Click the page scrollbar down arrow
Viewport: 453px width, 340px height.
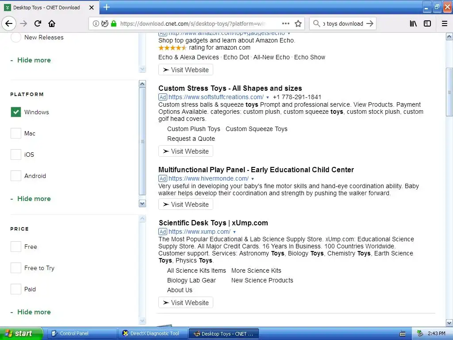pos(449,323)
